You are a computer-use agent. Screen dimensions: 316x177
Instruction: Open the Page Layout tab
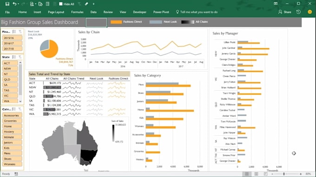pyautogui.click(x=56, y=12)
